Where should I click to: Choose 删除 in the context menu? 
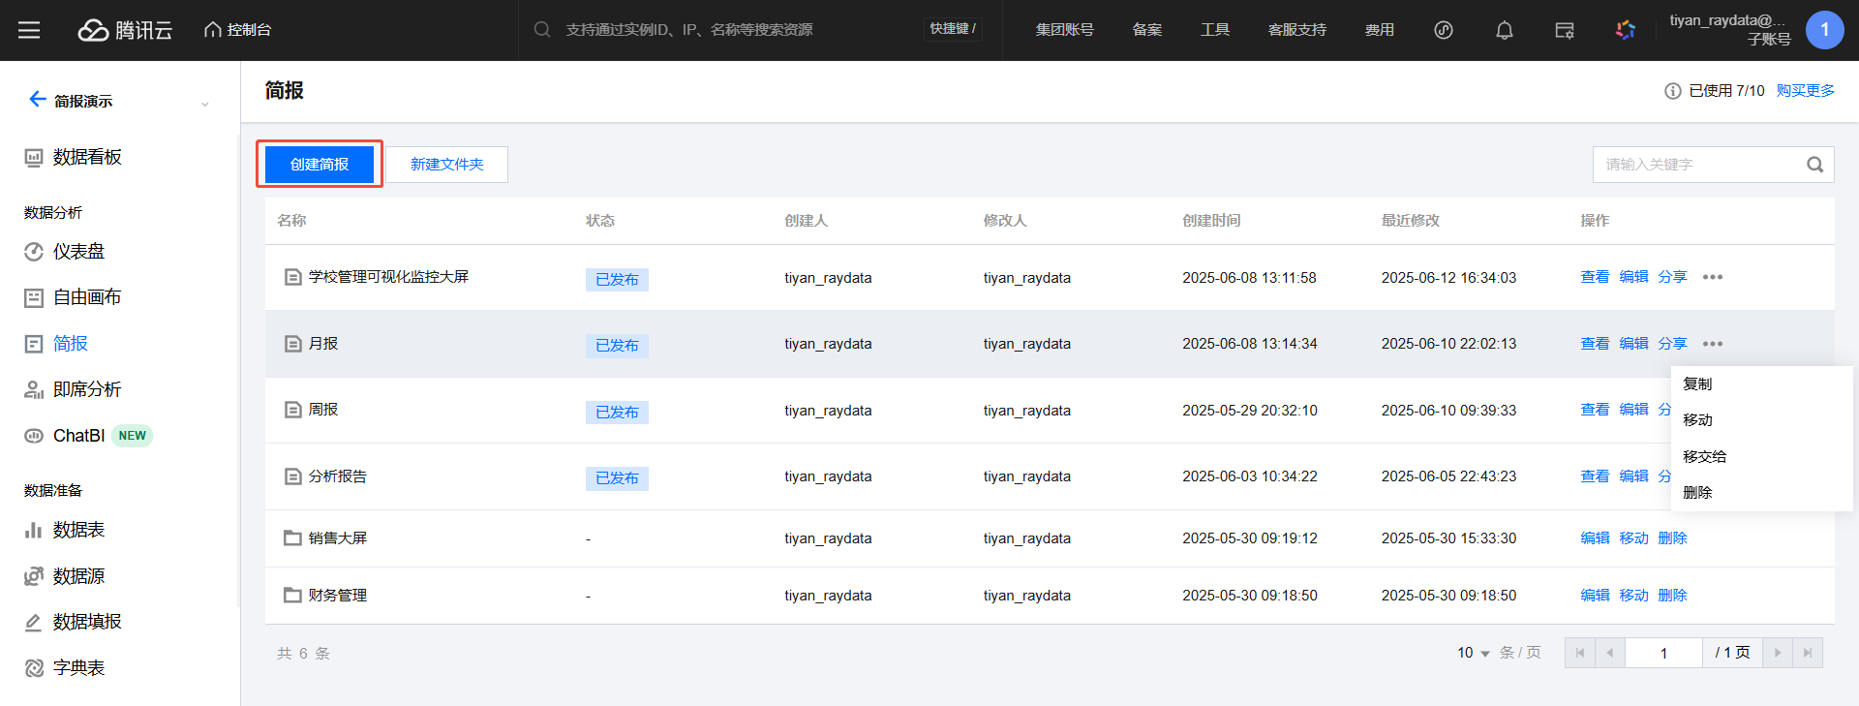click(1697, 492)
